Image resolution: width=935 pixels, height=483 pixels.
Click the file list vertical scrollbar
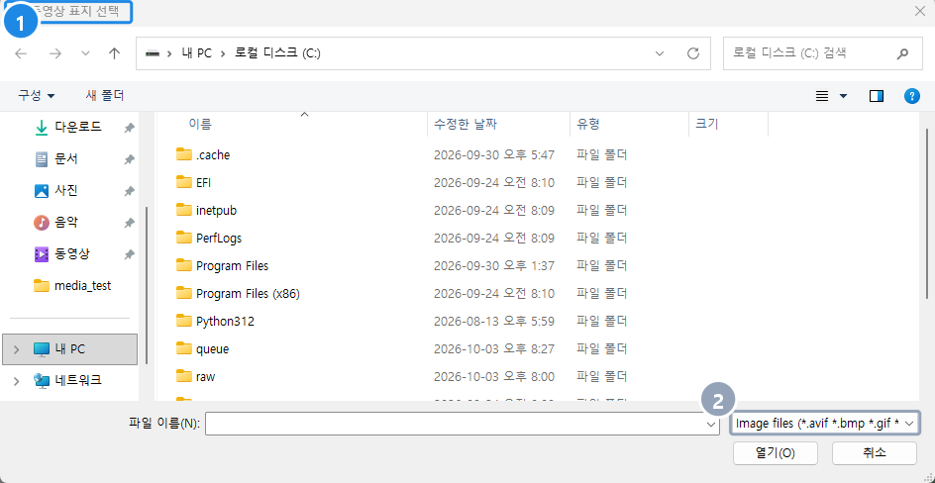(x=926, y=215)
